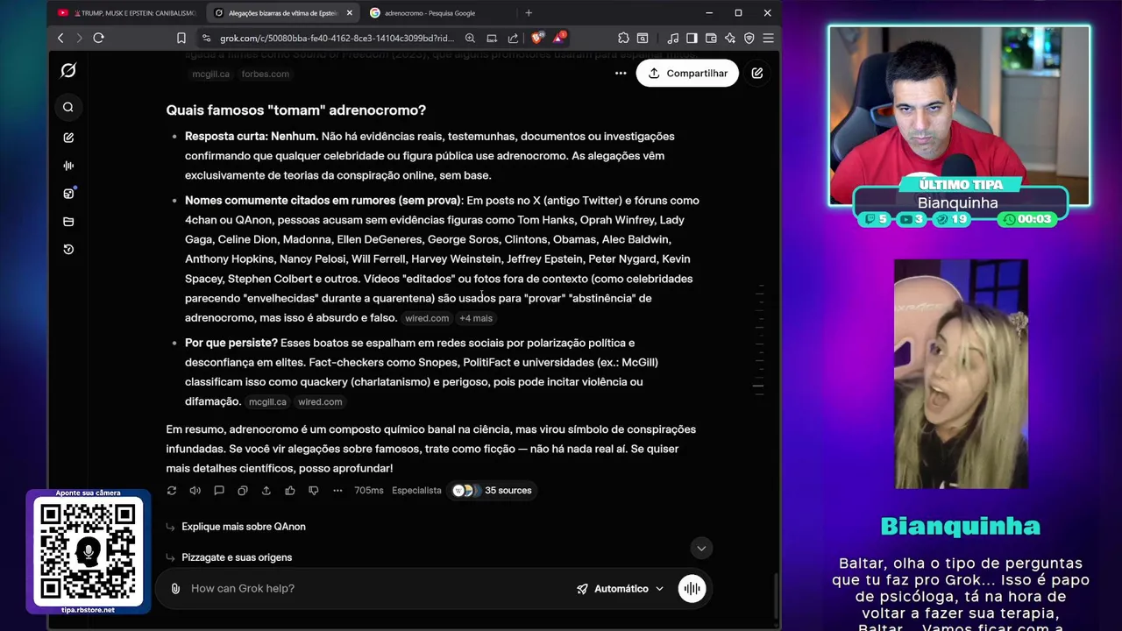The width and height of the screenshot is (1122, 631).
Task: Share the response via the upload arrow icon
Action: (x=266, y=491)
